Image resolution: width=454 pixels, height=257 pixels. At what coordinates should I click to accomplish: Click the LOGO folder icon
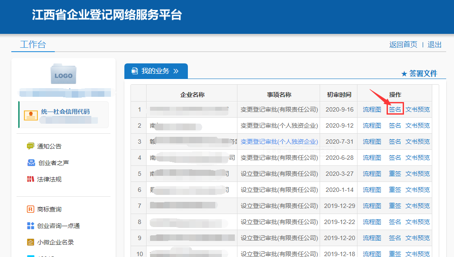click(x=63, y=74)
